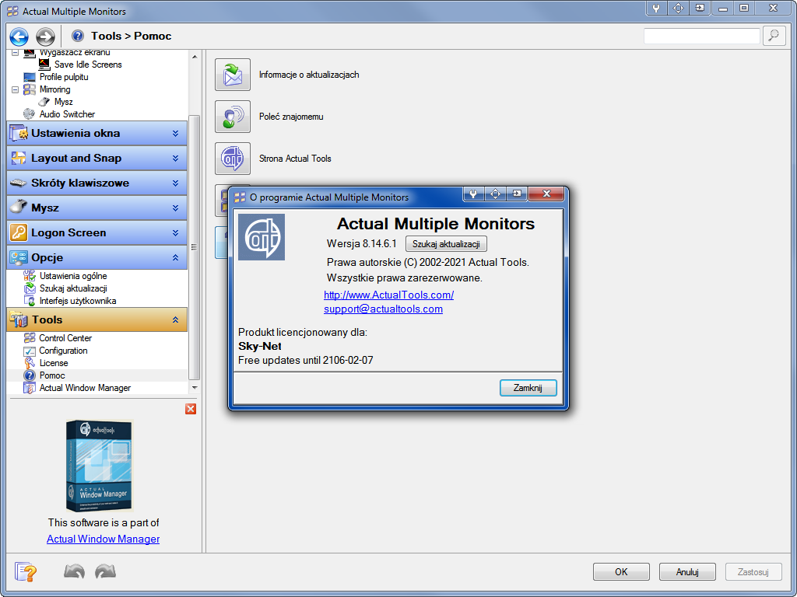Image resolution: width=797 pixels, height=597 pixels.
Task: Click the move-to-monitor crosshair icon in the main title bar
Action: pos(678,8)
